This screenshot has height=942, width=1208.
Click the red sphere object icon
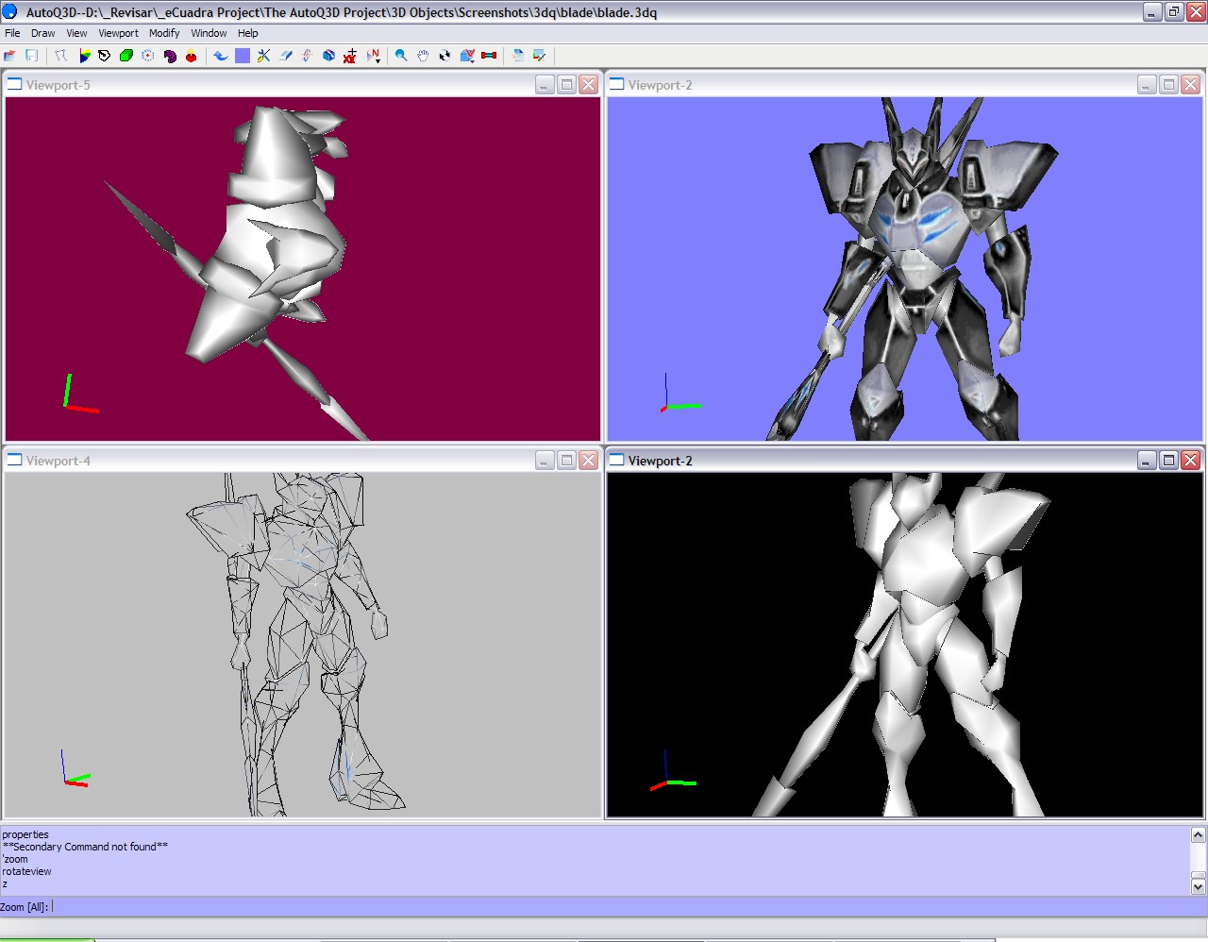[192, 56]
